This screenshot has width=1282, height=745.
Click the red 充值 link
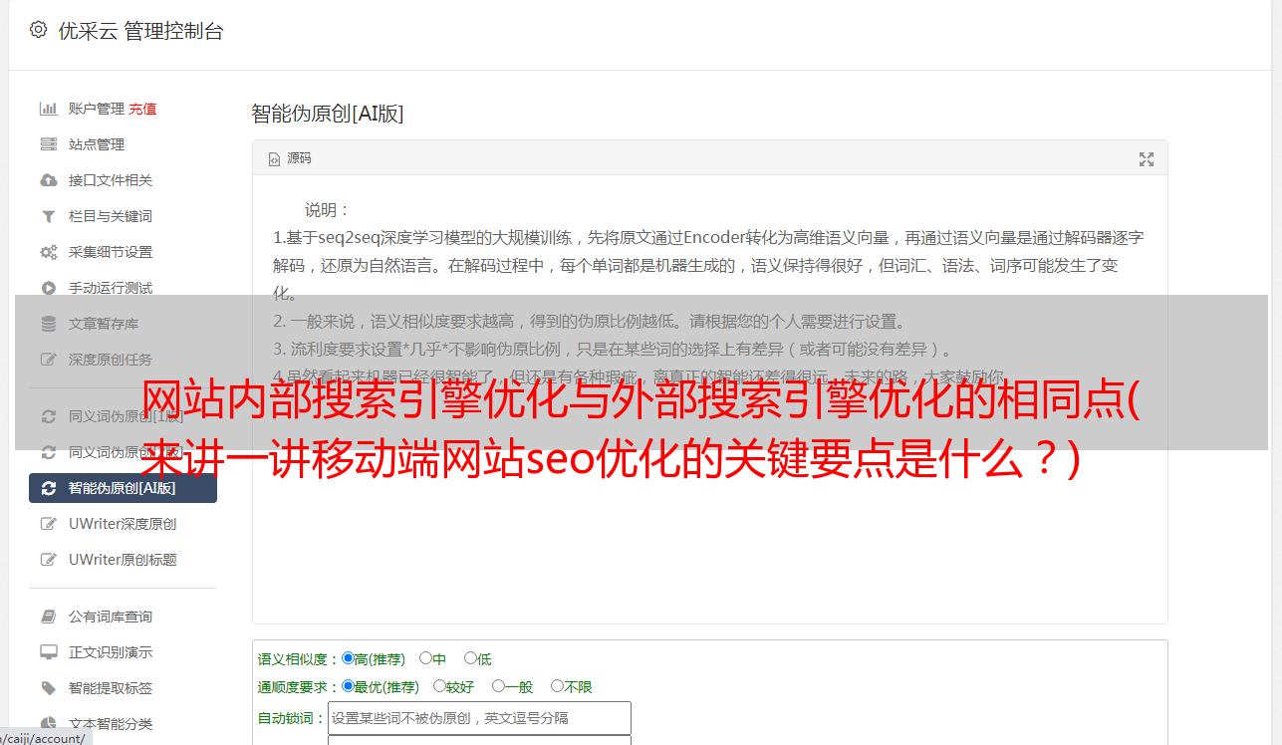(x=142, y=109)
